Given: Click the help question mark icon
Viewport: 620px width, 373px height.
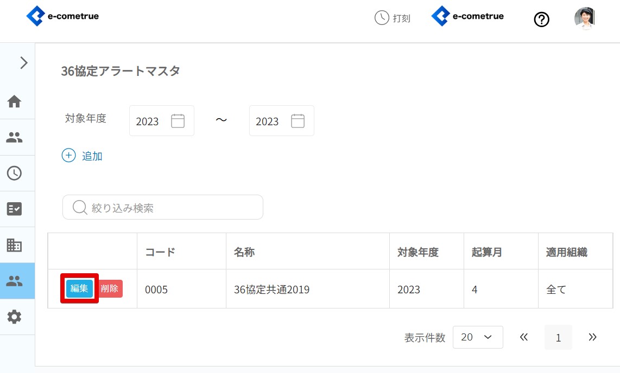Looking at the screenshot, I should coord(541,20).
